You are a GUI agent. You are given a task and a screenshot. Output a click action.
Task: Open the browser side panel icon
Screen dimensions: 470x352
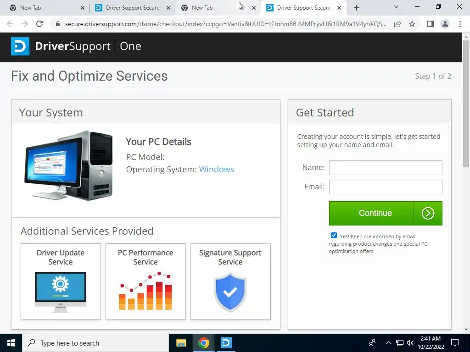(x=431, y=24)
